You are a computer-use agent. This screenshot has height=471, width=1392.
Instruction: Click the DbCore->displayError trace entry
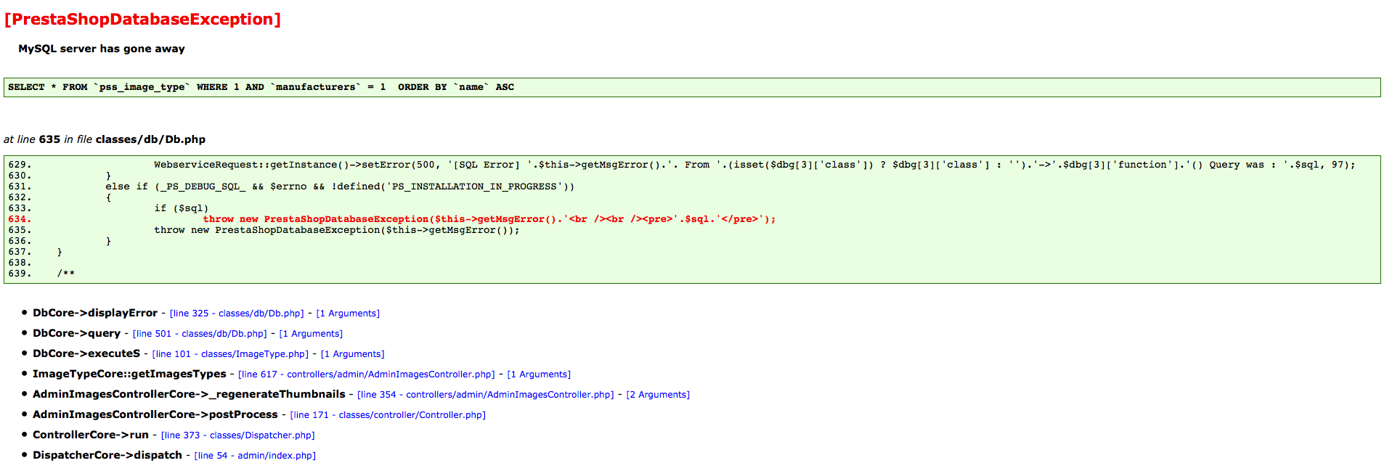95,314
